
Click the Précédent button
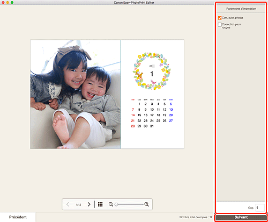click(x=18, y=217)
